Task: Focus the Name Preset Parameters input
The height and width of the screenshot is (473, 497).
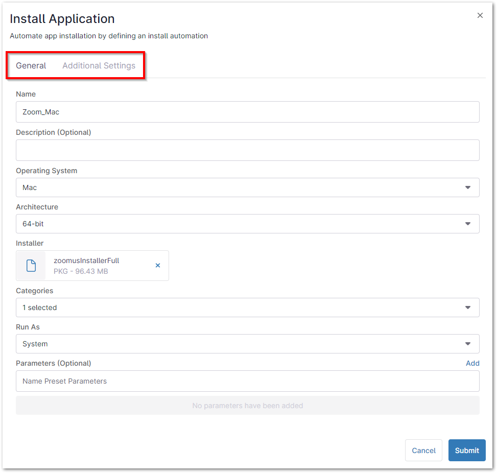Action: coord(247,381)
